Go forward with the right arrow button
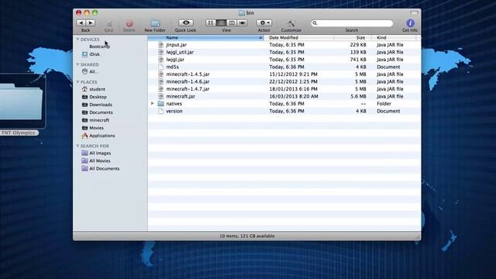Screen dimensions: 496x279 click(90, 22)
